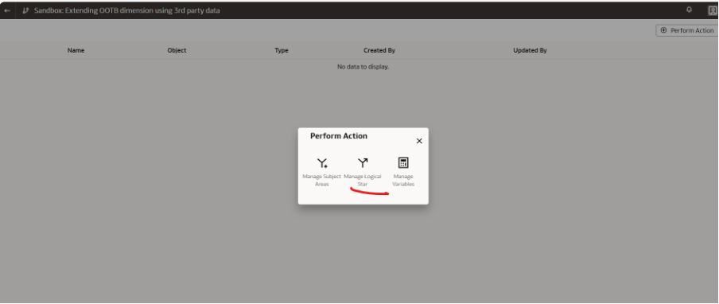The image size is (719, 304).
Task: Sort by the Name column header
Action: point(76,50)
